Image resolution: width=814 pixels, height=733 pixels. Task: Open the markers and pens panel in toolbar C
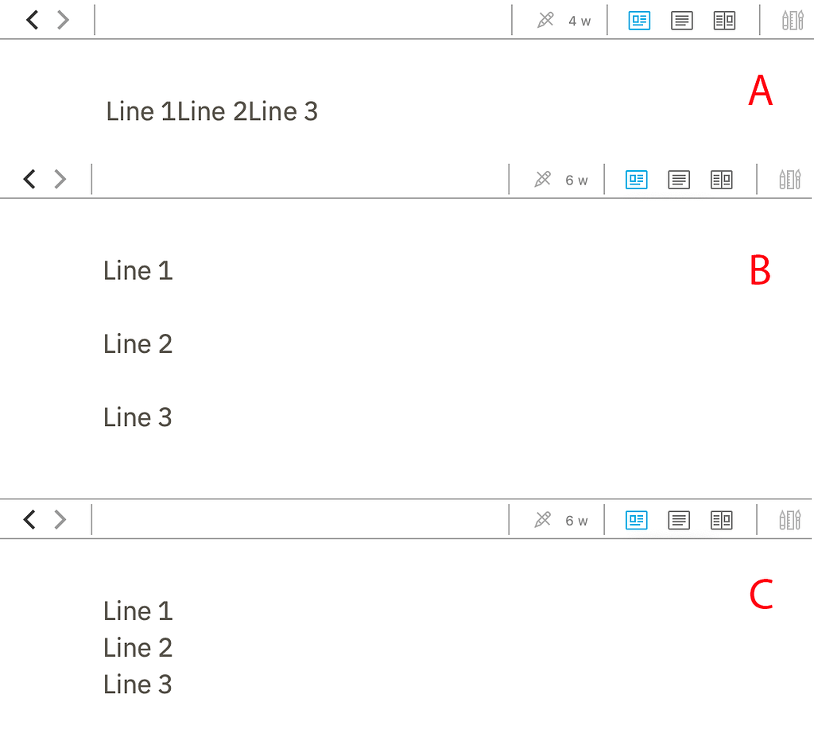coord(789,520)
